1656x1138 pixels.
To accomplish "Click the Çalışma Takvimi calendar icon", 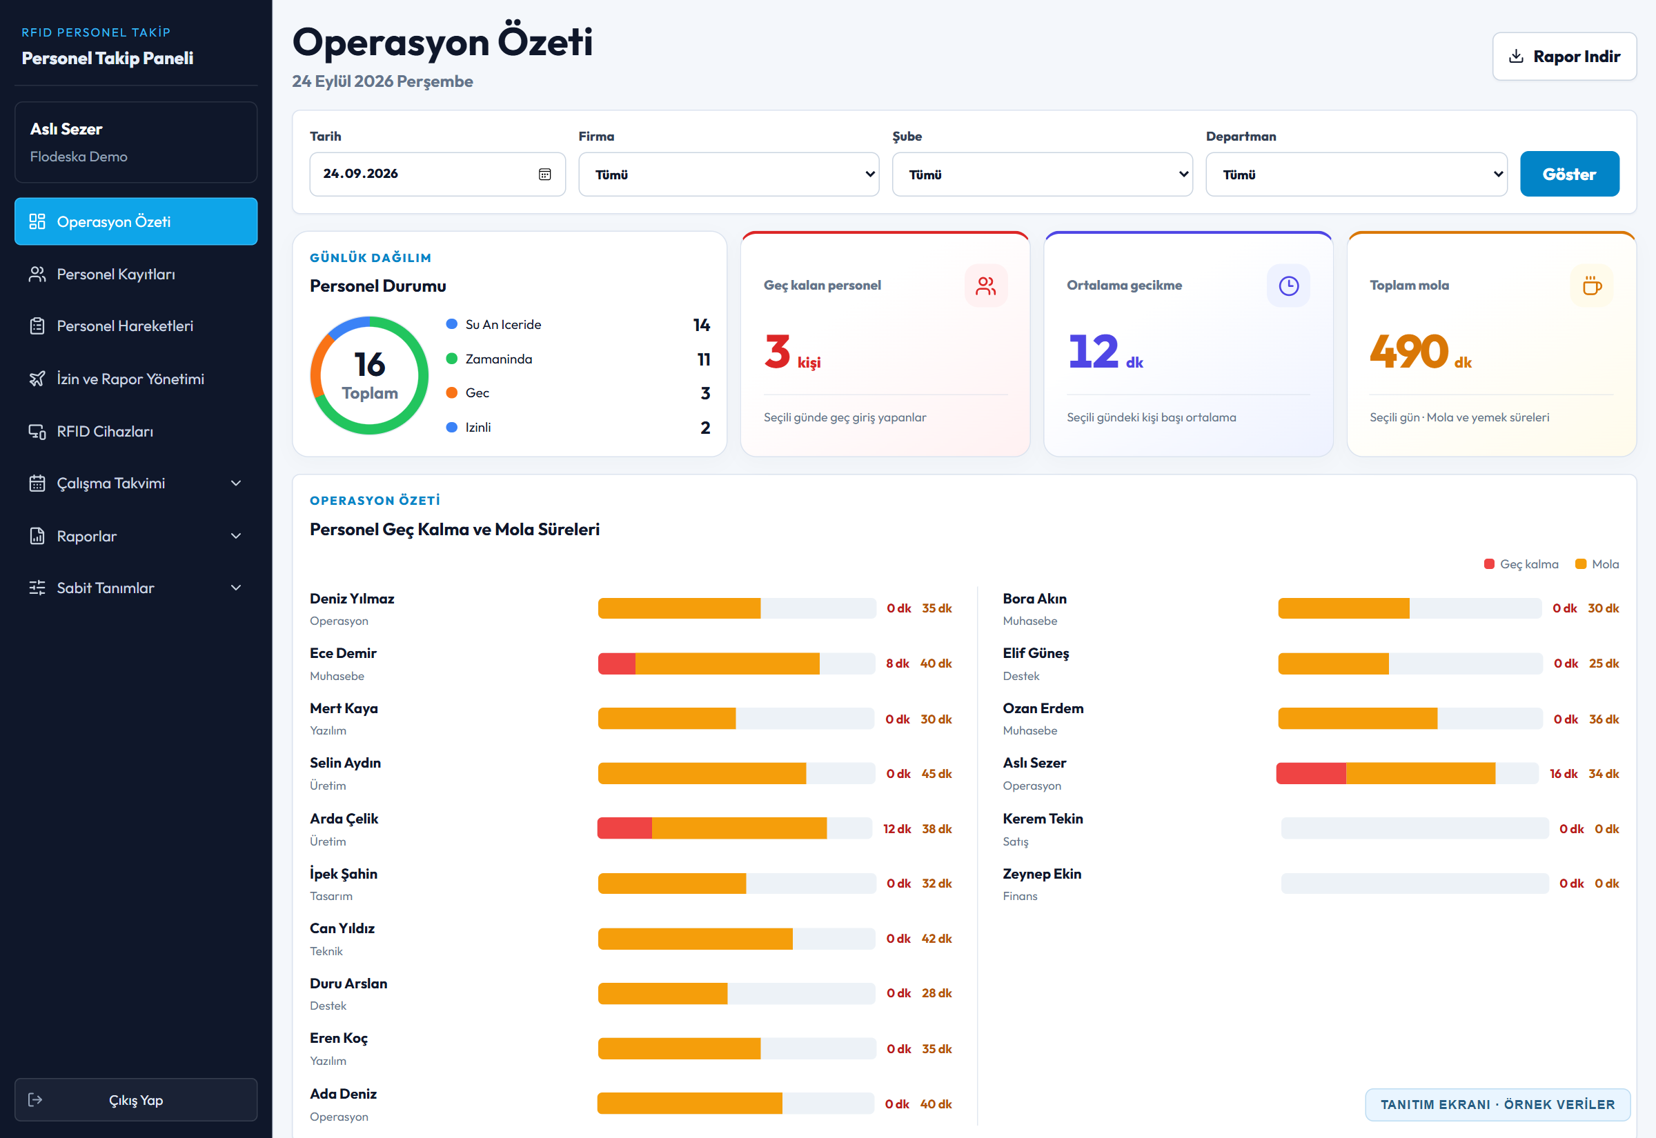I will tap(37, 483).
